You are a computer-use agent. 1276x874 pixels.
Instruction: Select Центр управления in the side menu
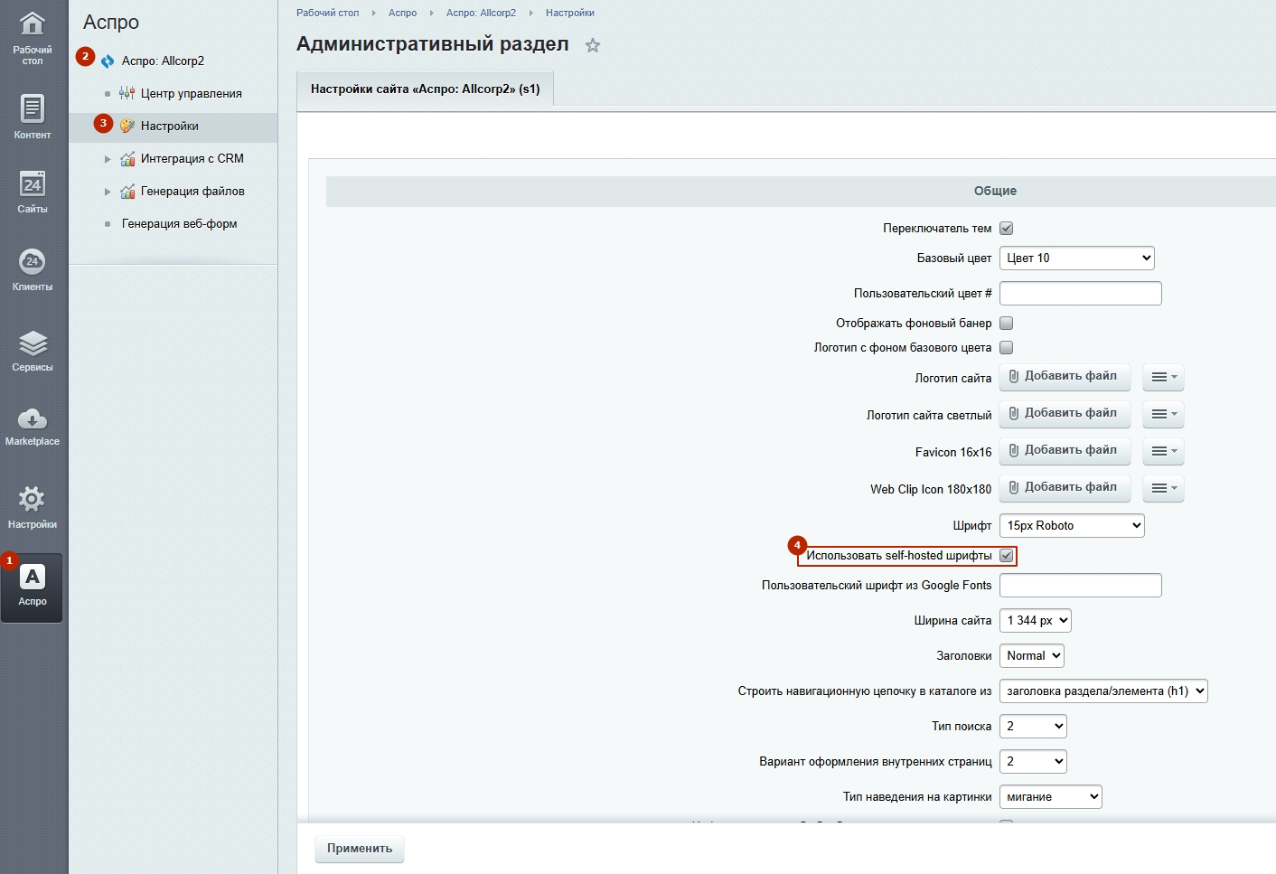coord(191,94)
